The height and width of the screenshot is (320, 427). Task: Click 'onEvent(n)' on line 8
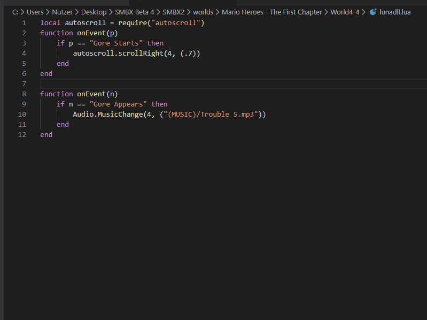[97, 94]
